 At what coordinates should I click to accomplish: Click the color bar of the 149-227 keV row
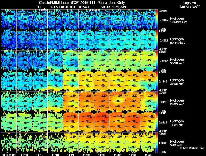157,20
